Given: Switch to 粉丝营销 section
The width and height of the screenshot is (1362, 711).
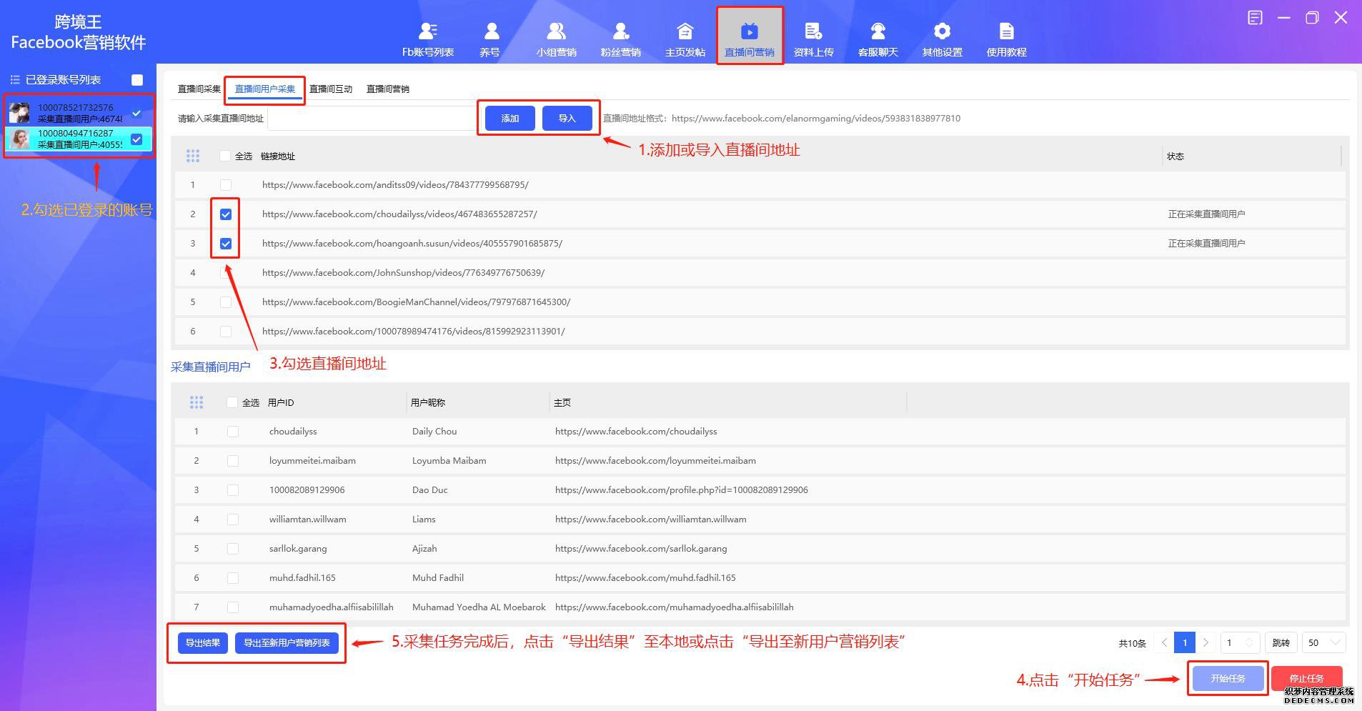Looking at the screenshot, I should [620, 36].
